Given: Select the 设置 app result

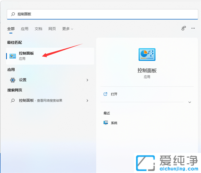Looking at the screenshot, I should [x=50, y=80].
